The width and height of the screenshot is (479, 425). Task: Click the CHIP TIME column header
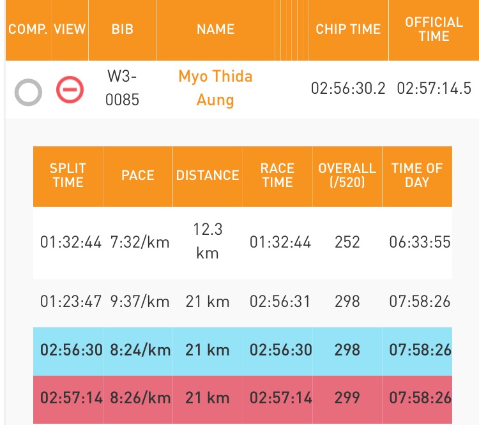click(348, 29)
